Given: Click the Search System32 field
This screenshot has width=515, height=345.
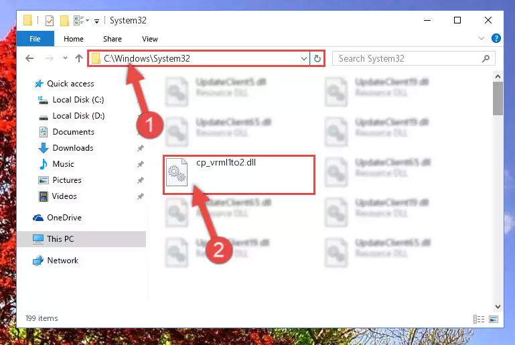Looking at the screenshot, I should [413, 58].
